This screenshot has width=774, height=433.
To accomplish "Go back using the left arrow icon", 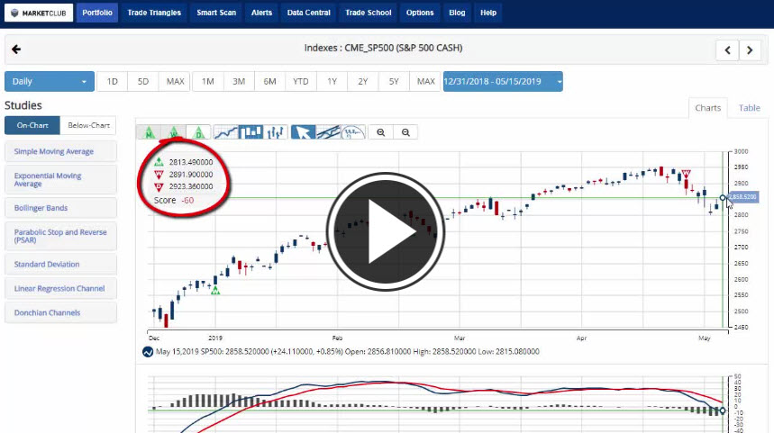I will [16, 50].
